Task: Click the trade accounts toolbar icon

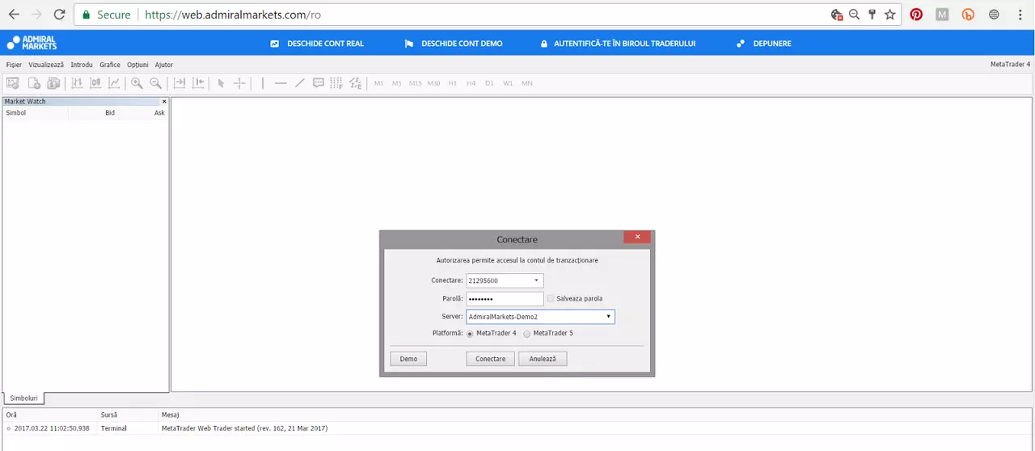Action: (x=53, y=82)
